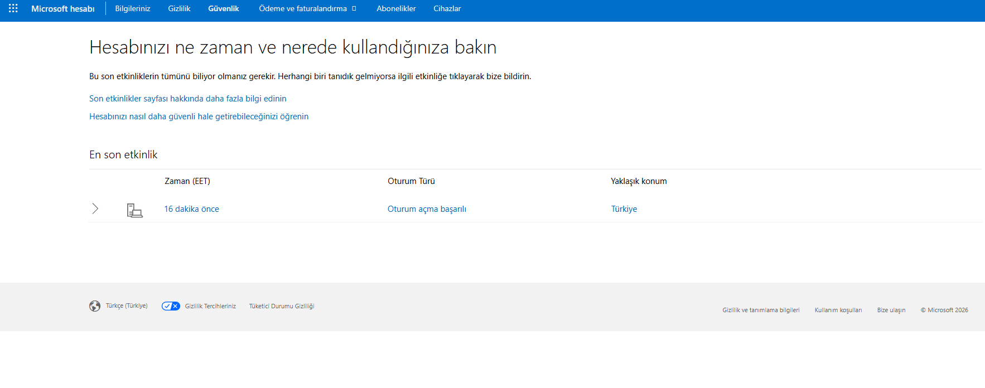
Task: Open Son etkinlikler sayfası hakkında bilgi link
Action: [x=188, y=99]
